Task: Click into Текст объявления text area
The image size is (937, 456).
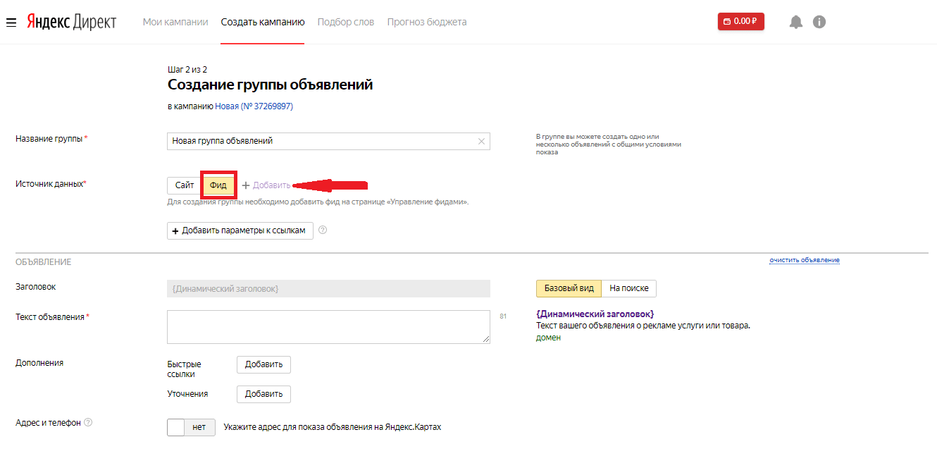Action: click(x=328, y=327)
